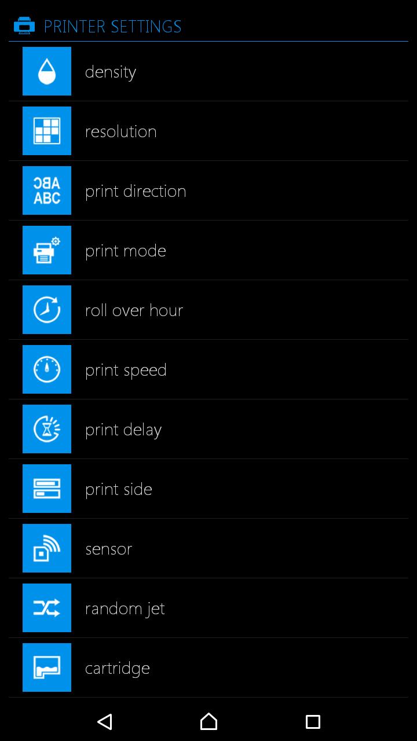Click the printer icon in the header
Screen dimensions: 417x741
pyautogui.click(x=24, y=26)
